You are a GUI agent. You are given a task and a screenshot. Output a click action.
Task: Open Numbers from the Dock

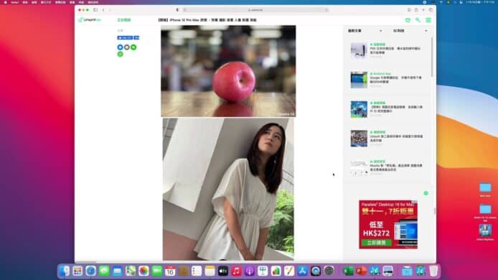tap(276, 271)
